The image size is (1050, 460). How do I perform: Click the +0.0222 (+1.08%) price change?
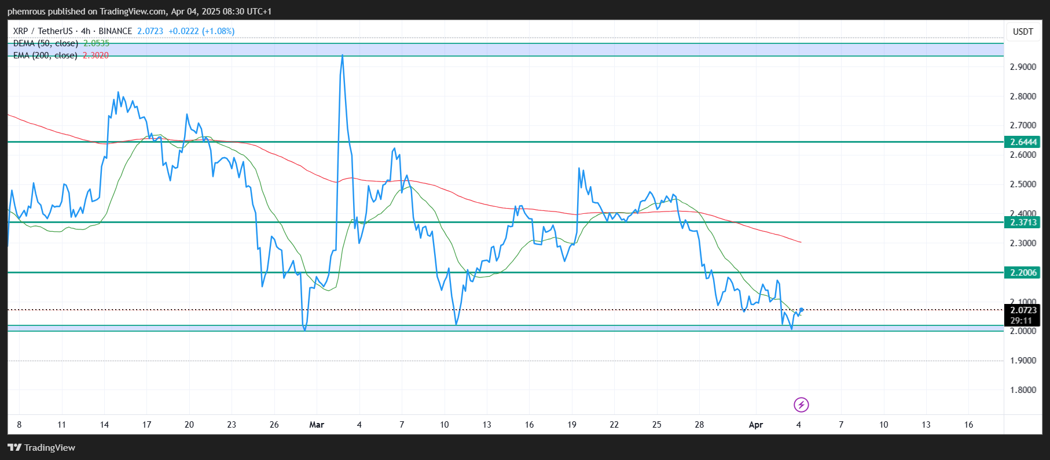201,31
